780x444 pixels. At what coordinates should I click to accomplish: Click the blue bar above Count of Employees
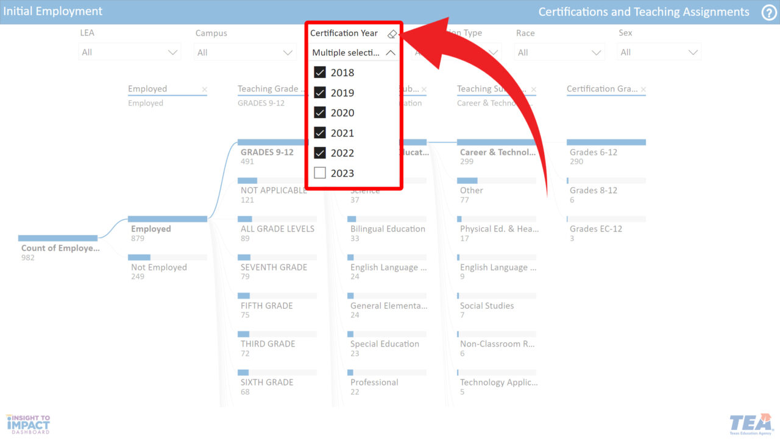58,239
